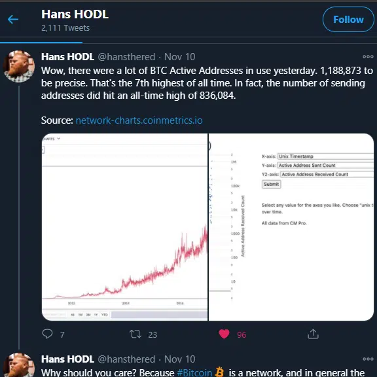Open more options on second tweet

368,359
